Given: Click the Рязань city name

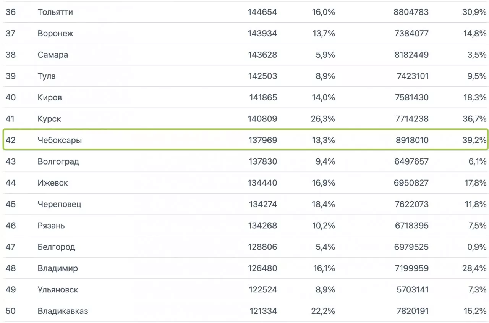Looking at the screenshot, I should pyautogui.click(x=51, y=226).
